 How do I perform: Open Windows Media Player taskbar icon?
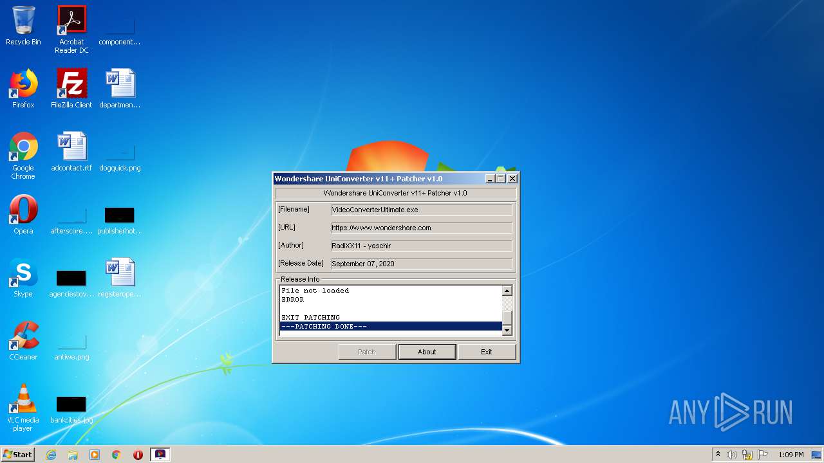(95, 455)
